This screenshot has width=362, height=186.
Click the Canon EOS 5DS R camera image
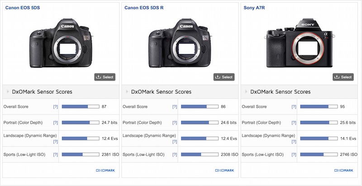click(180, 43)
